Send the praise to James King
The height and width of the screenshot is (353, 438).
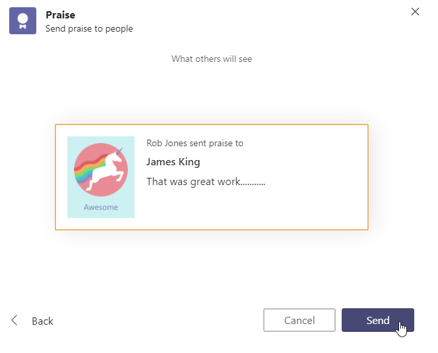point(378,320)
